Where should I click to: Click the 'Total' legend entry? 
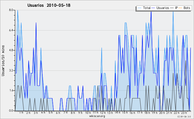(x=147, y=8)
